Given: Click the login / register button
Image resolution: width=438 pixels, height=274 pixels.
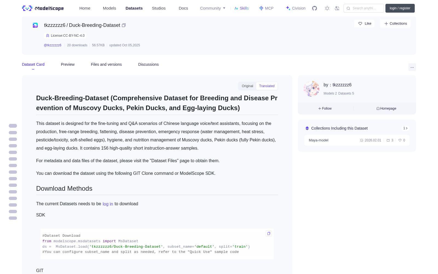Looking at the screenshot, I should [400, 8].
